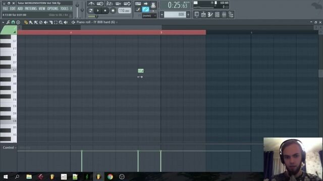Click the green note at C7
The image size is (323, 181).
point(141,71)
